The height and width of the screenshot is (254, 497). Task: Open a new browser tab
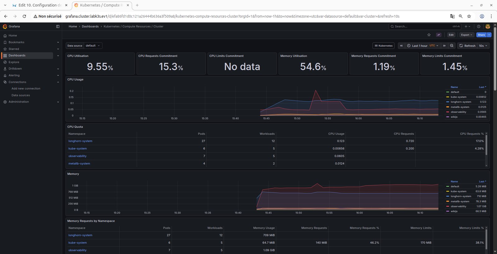(x=137, y=5)
